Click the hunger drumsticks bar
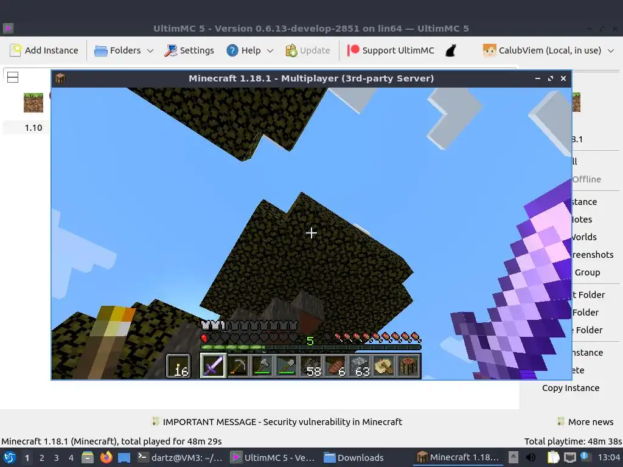 coord(377,337)
